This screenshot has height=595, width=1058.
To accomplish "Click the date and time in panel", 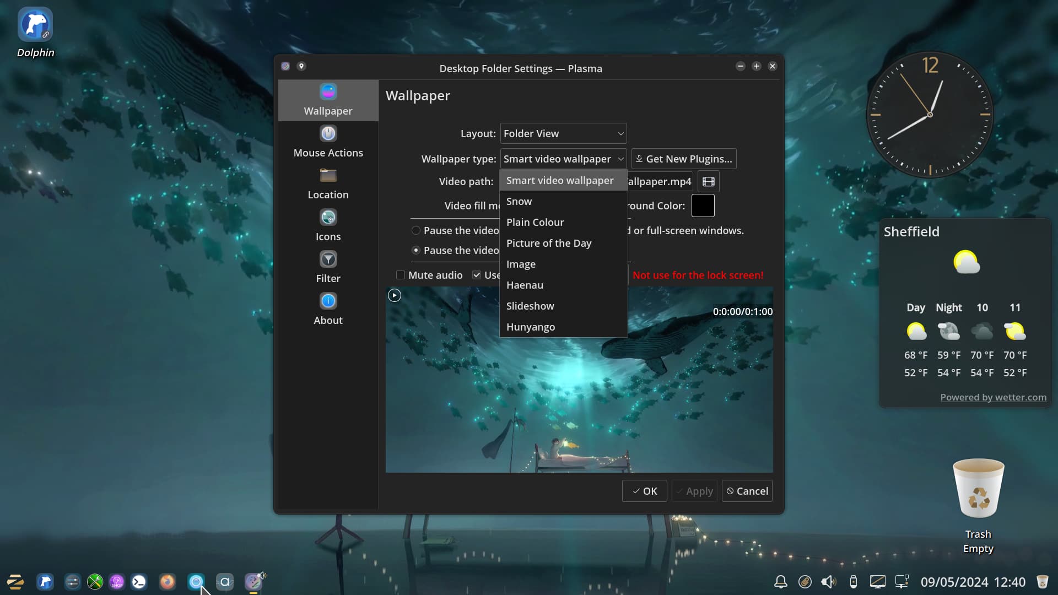I will coord(973,582).
